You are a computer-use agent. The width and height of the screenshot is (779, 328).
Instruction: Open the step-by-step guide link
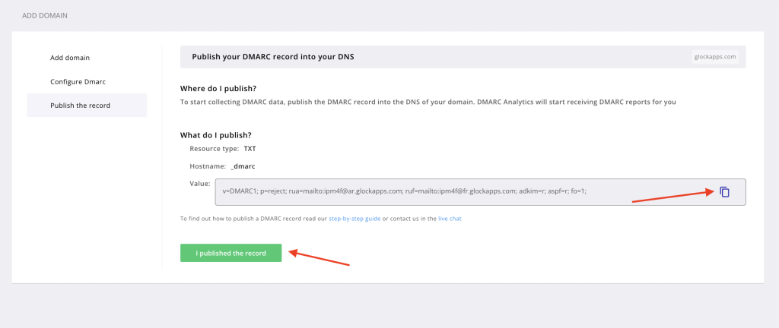pos(354,219)
